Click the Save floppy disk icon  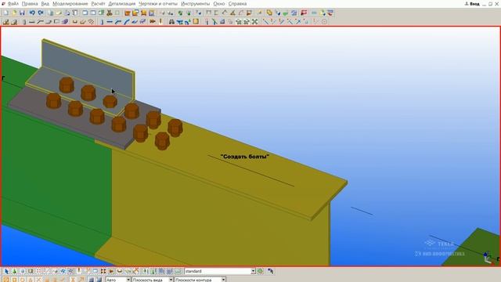[x=22, y=13]
